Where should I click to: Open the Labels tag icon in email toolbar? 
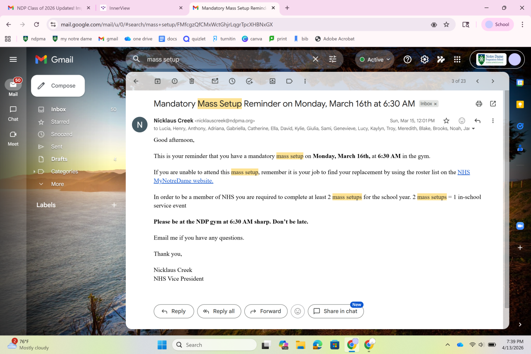pyautogui.click(x=290, y=81)
